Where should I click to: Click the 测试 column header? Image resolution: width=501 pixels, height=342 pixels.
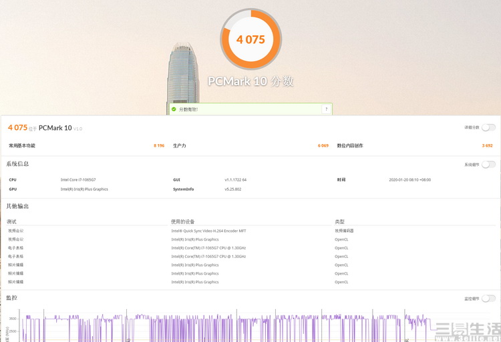coord(11,222)
